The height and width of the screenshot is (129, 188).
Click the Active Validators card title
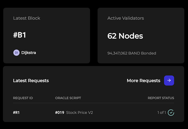(x=125, y=18)
